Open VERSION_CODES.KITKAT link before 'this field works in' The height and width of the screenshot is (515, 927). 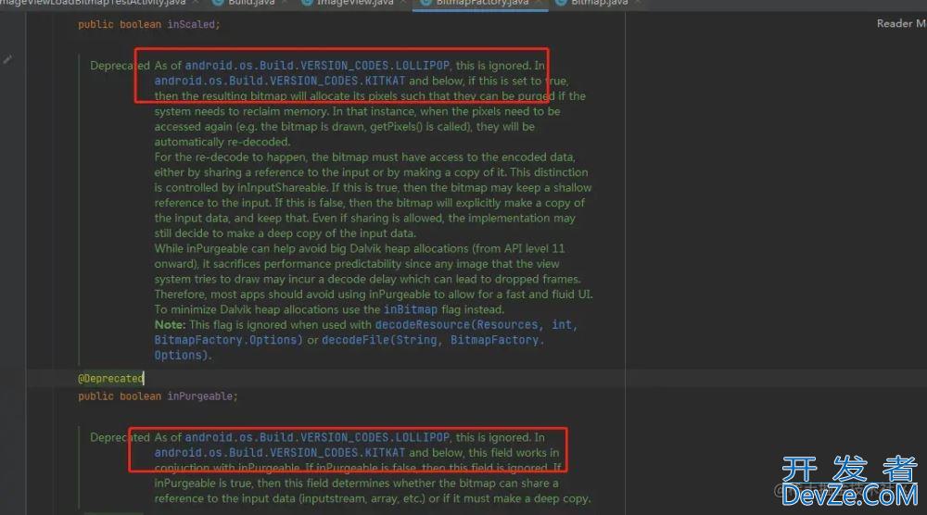[280, 453]
